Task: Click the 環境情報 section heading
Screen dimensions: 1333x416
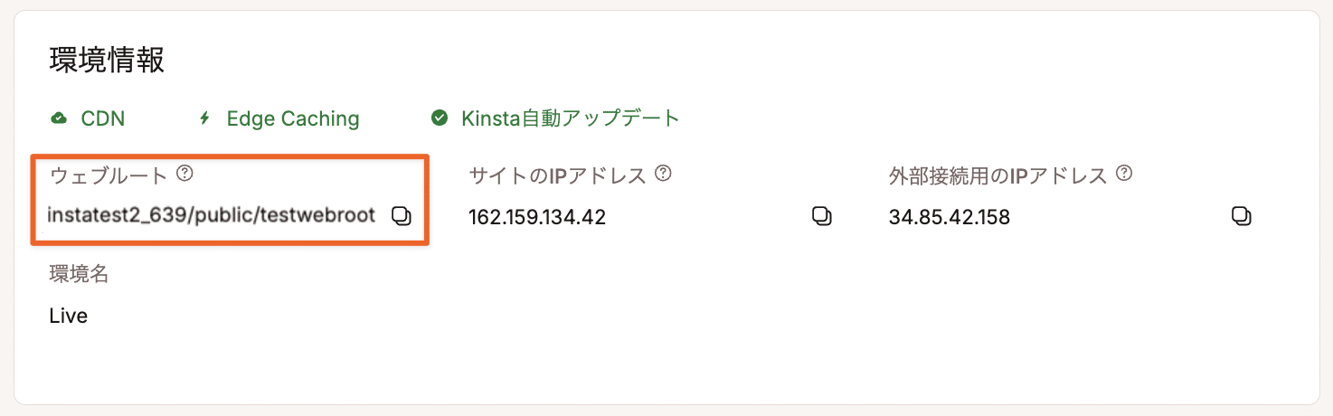Action: (107, 61)
